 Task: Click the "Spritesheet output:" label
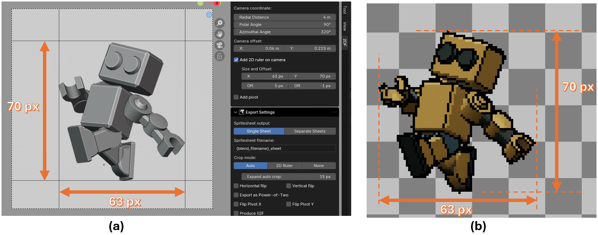pos(252,123)
